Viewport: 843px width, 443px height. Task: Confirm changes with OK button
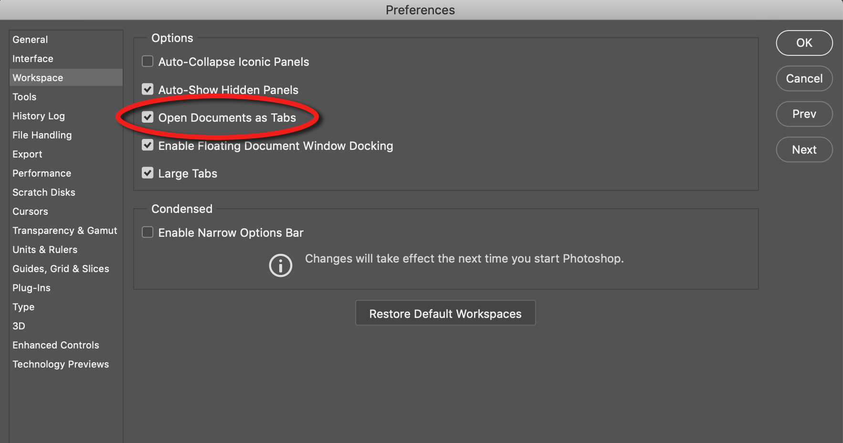tap(804, 42)
